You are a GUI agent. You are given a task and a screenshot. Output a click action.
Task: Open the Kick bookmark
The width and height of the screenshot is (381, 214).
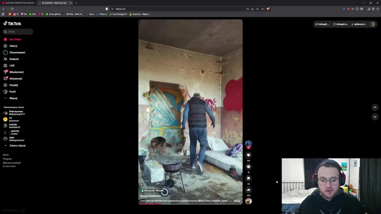coord(32,14)
